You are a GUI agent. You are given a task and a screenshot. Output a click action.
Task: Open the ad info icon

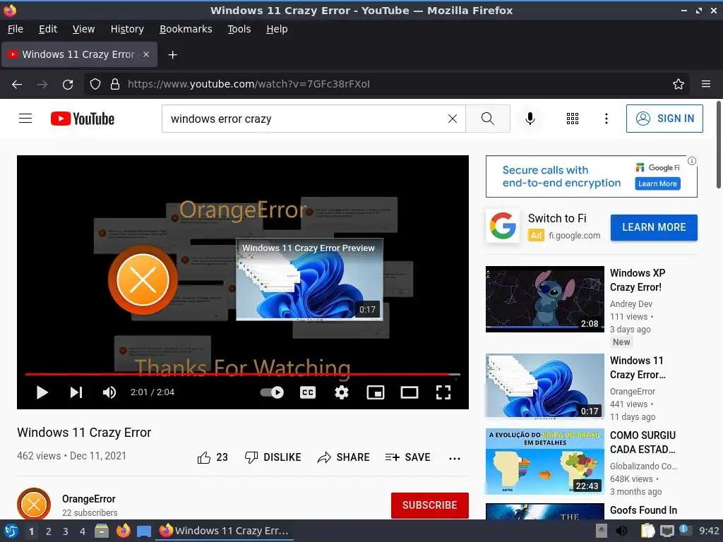point(692,161)
